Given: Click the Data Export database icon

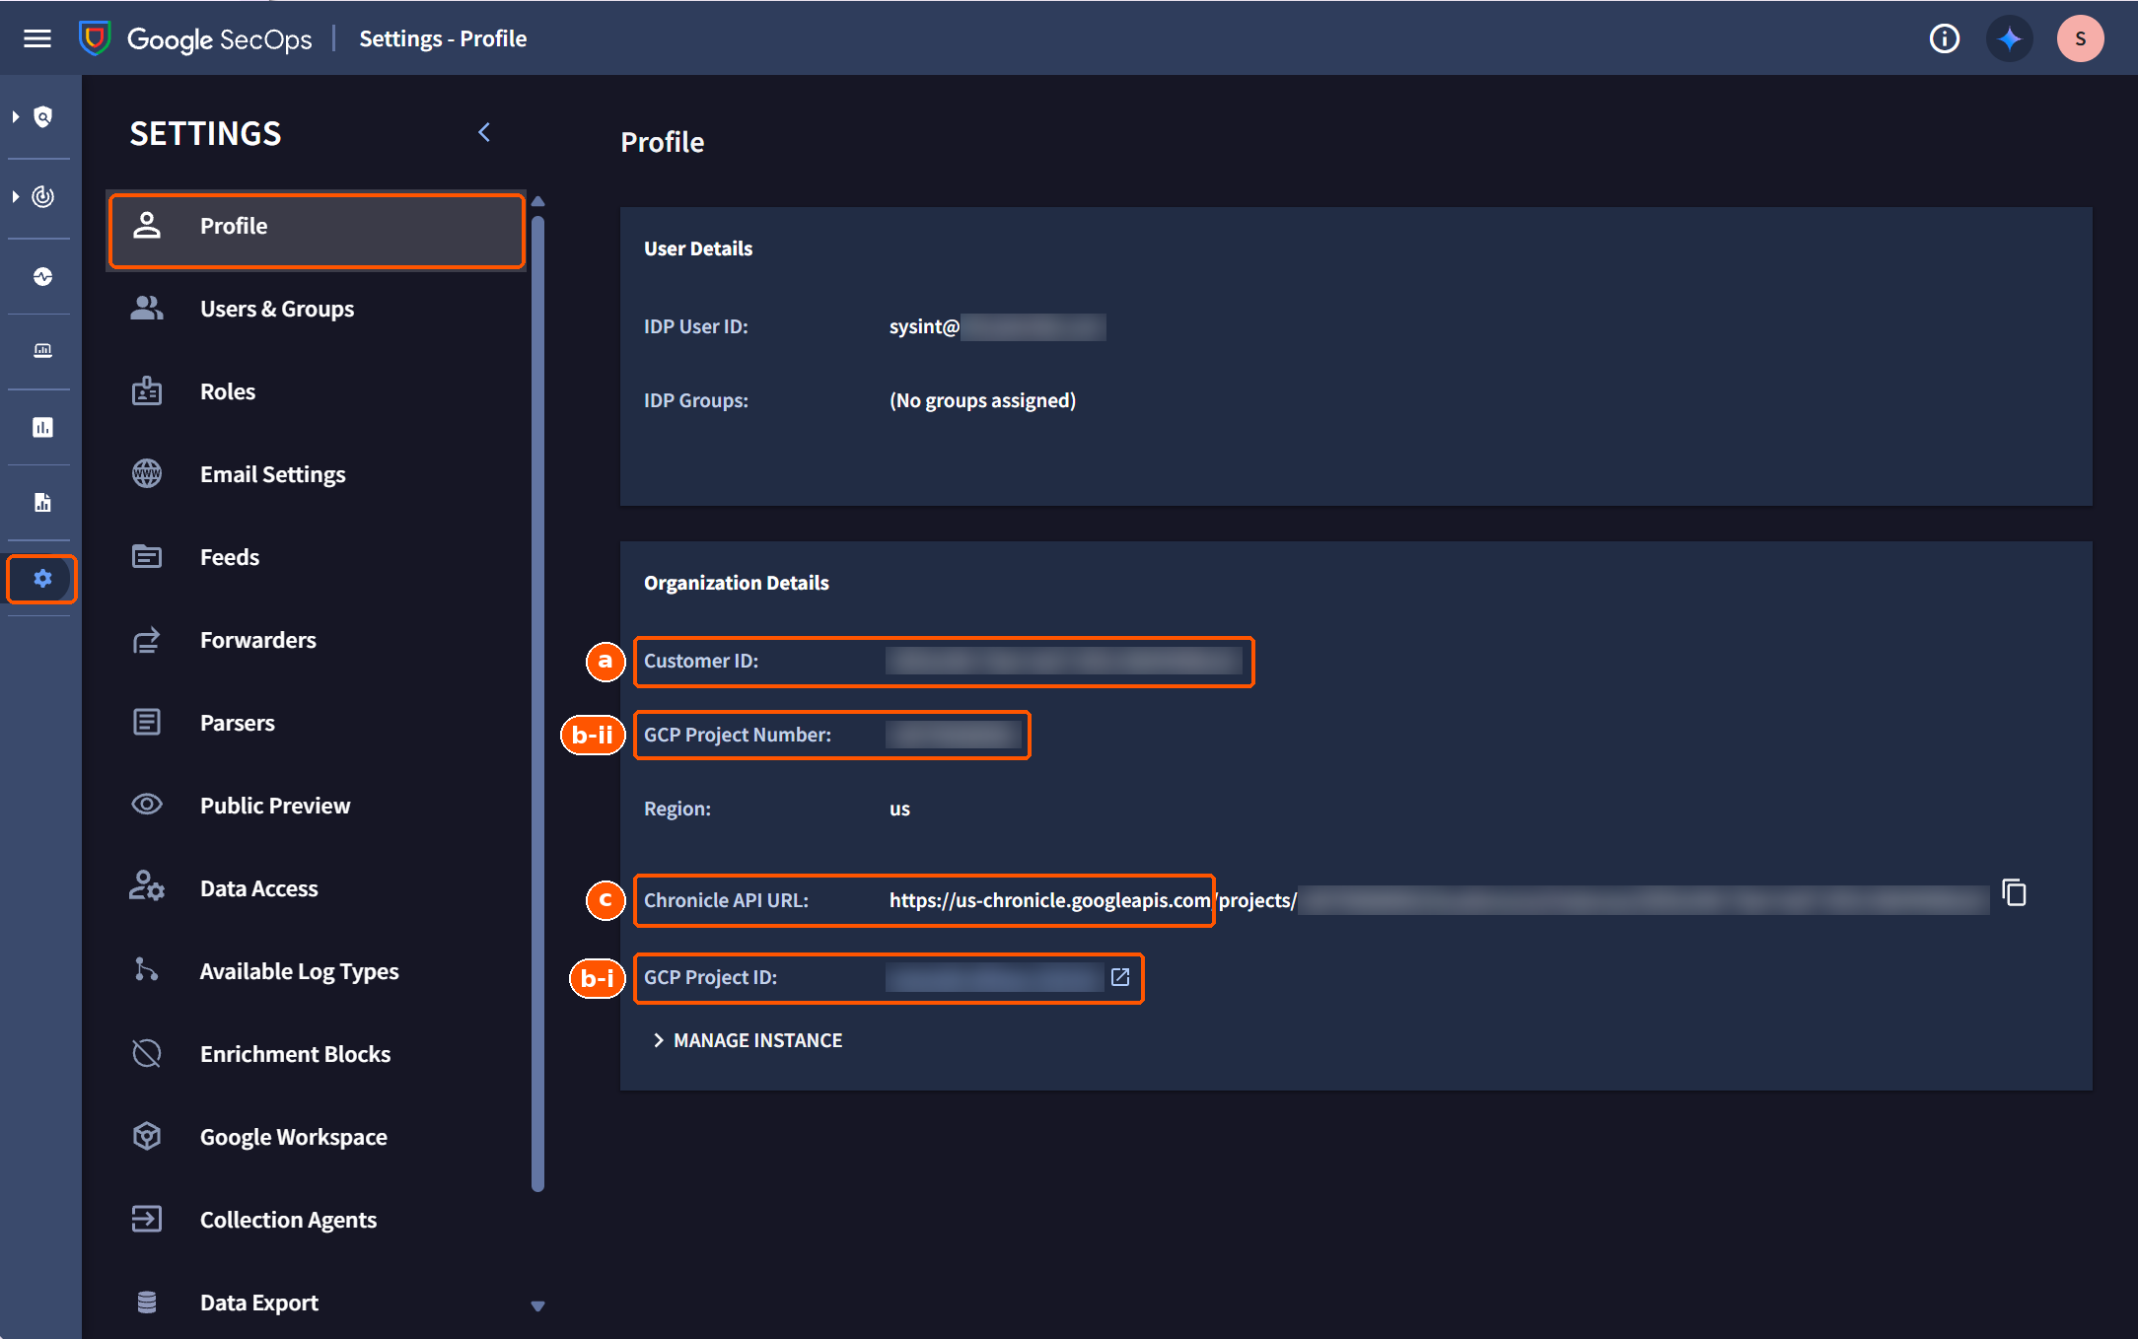Looking at the screenshot, I should (147, 1303).
